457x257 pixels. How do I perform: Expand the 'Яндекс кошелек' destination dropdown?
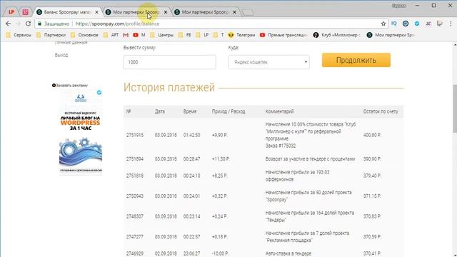[269, 62]
